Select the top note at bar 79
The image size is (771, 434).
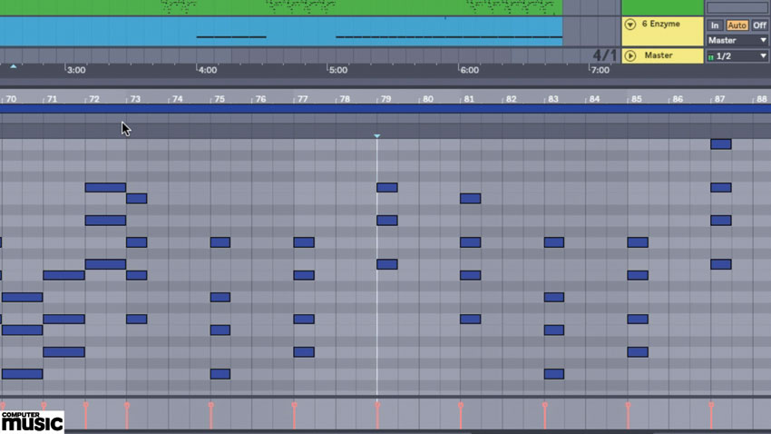click(x=387, y=187)
